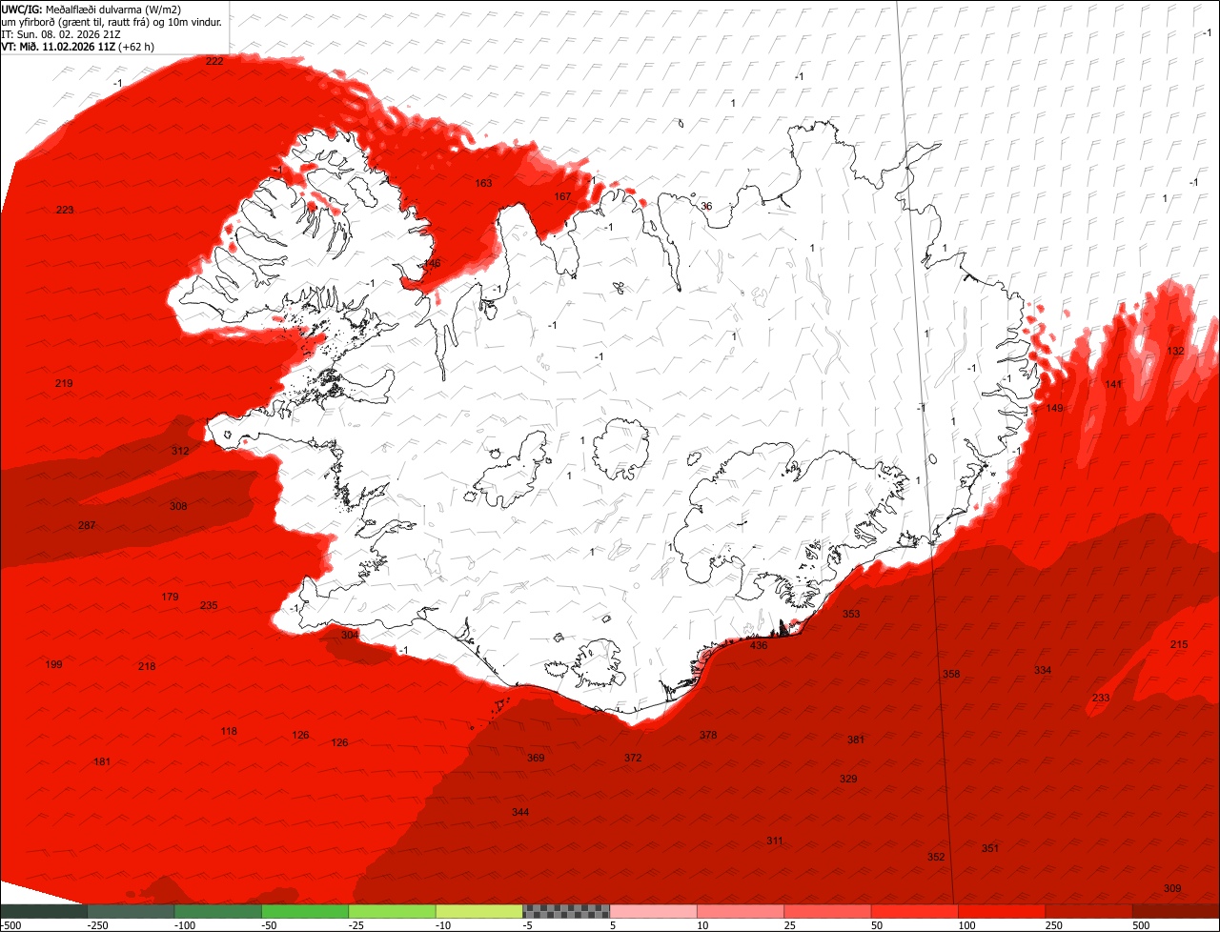Click the peak flux value 436 on the coast
The width and height of the screenshot is (1220, 932).
(x=759, y=645)
